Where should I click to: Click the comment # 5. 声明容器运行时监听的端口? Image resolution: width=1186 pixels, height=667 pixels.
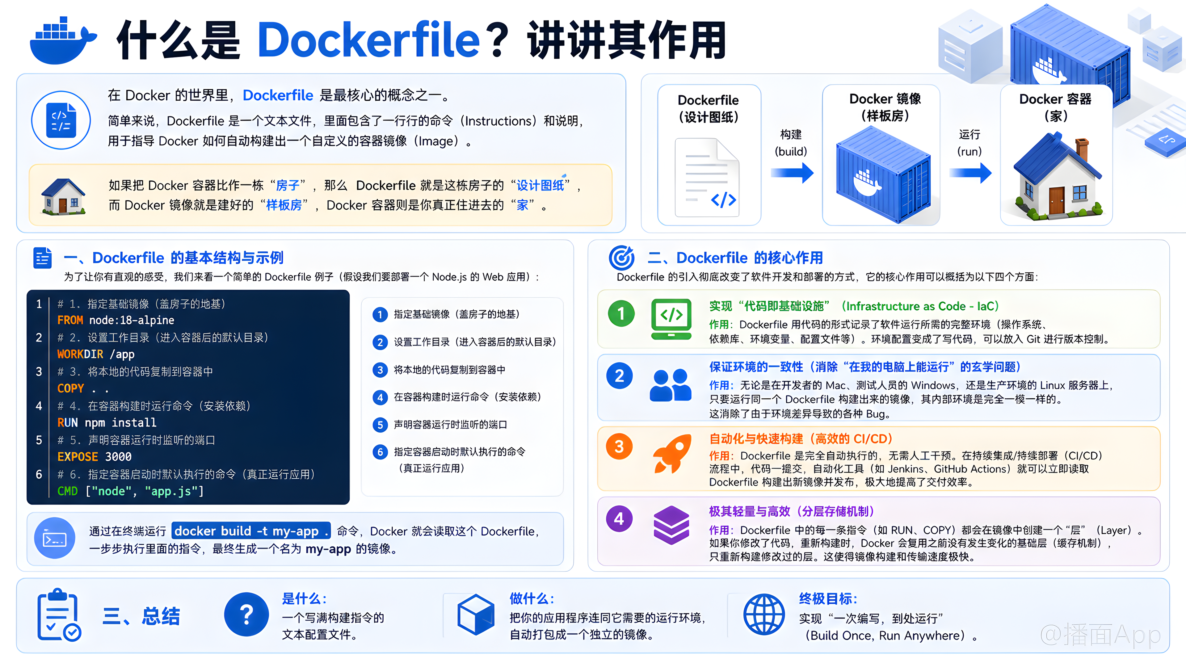coord(136,441)
